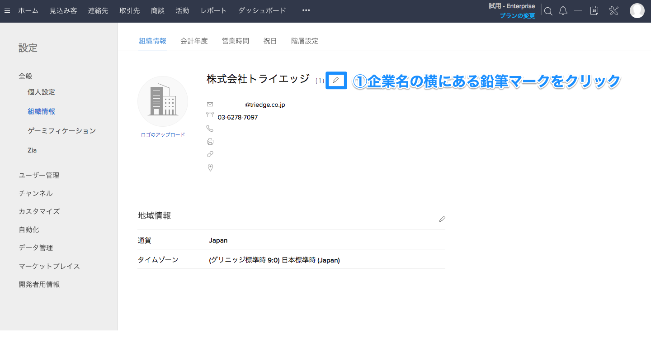
Task: Open the hamburger navigation menu
Action: (7, 10)
